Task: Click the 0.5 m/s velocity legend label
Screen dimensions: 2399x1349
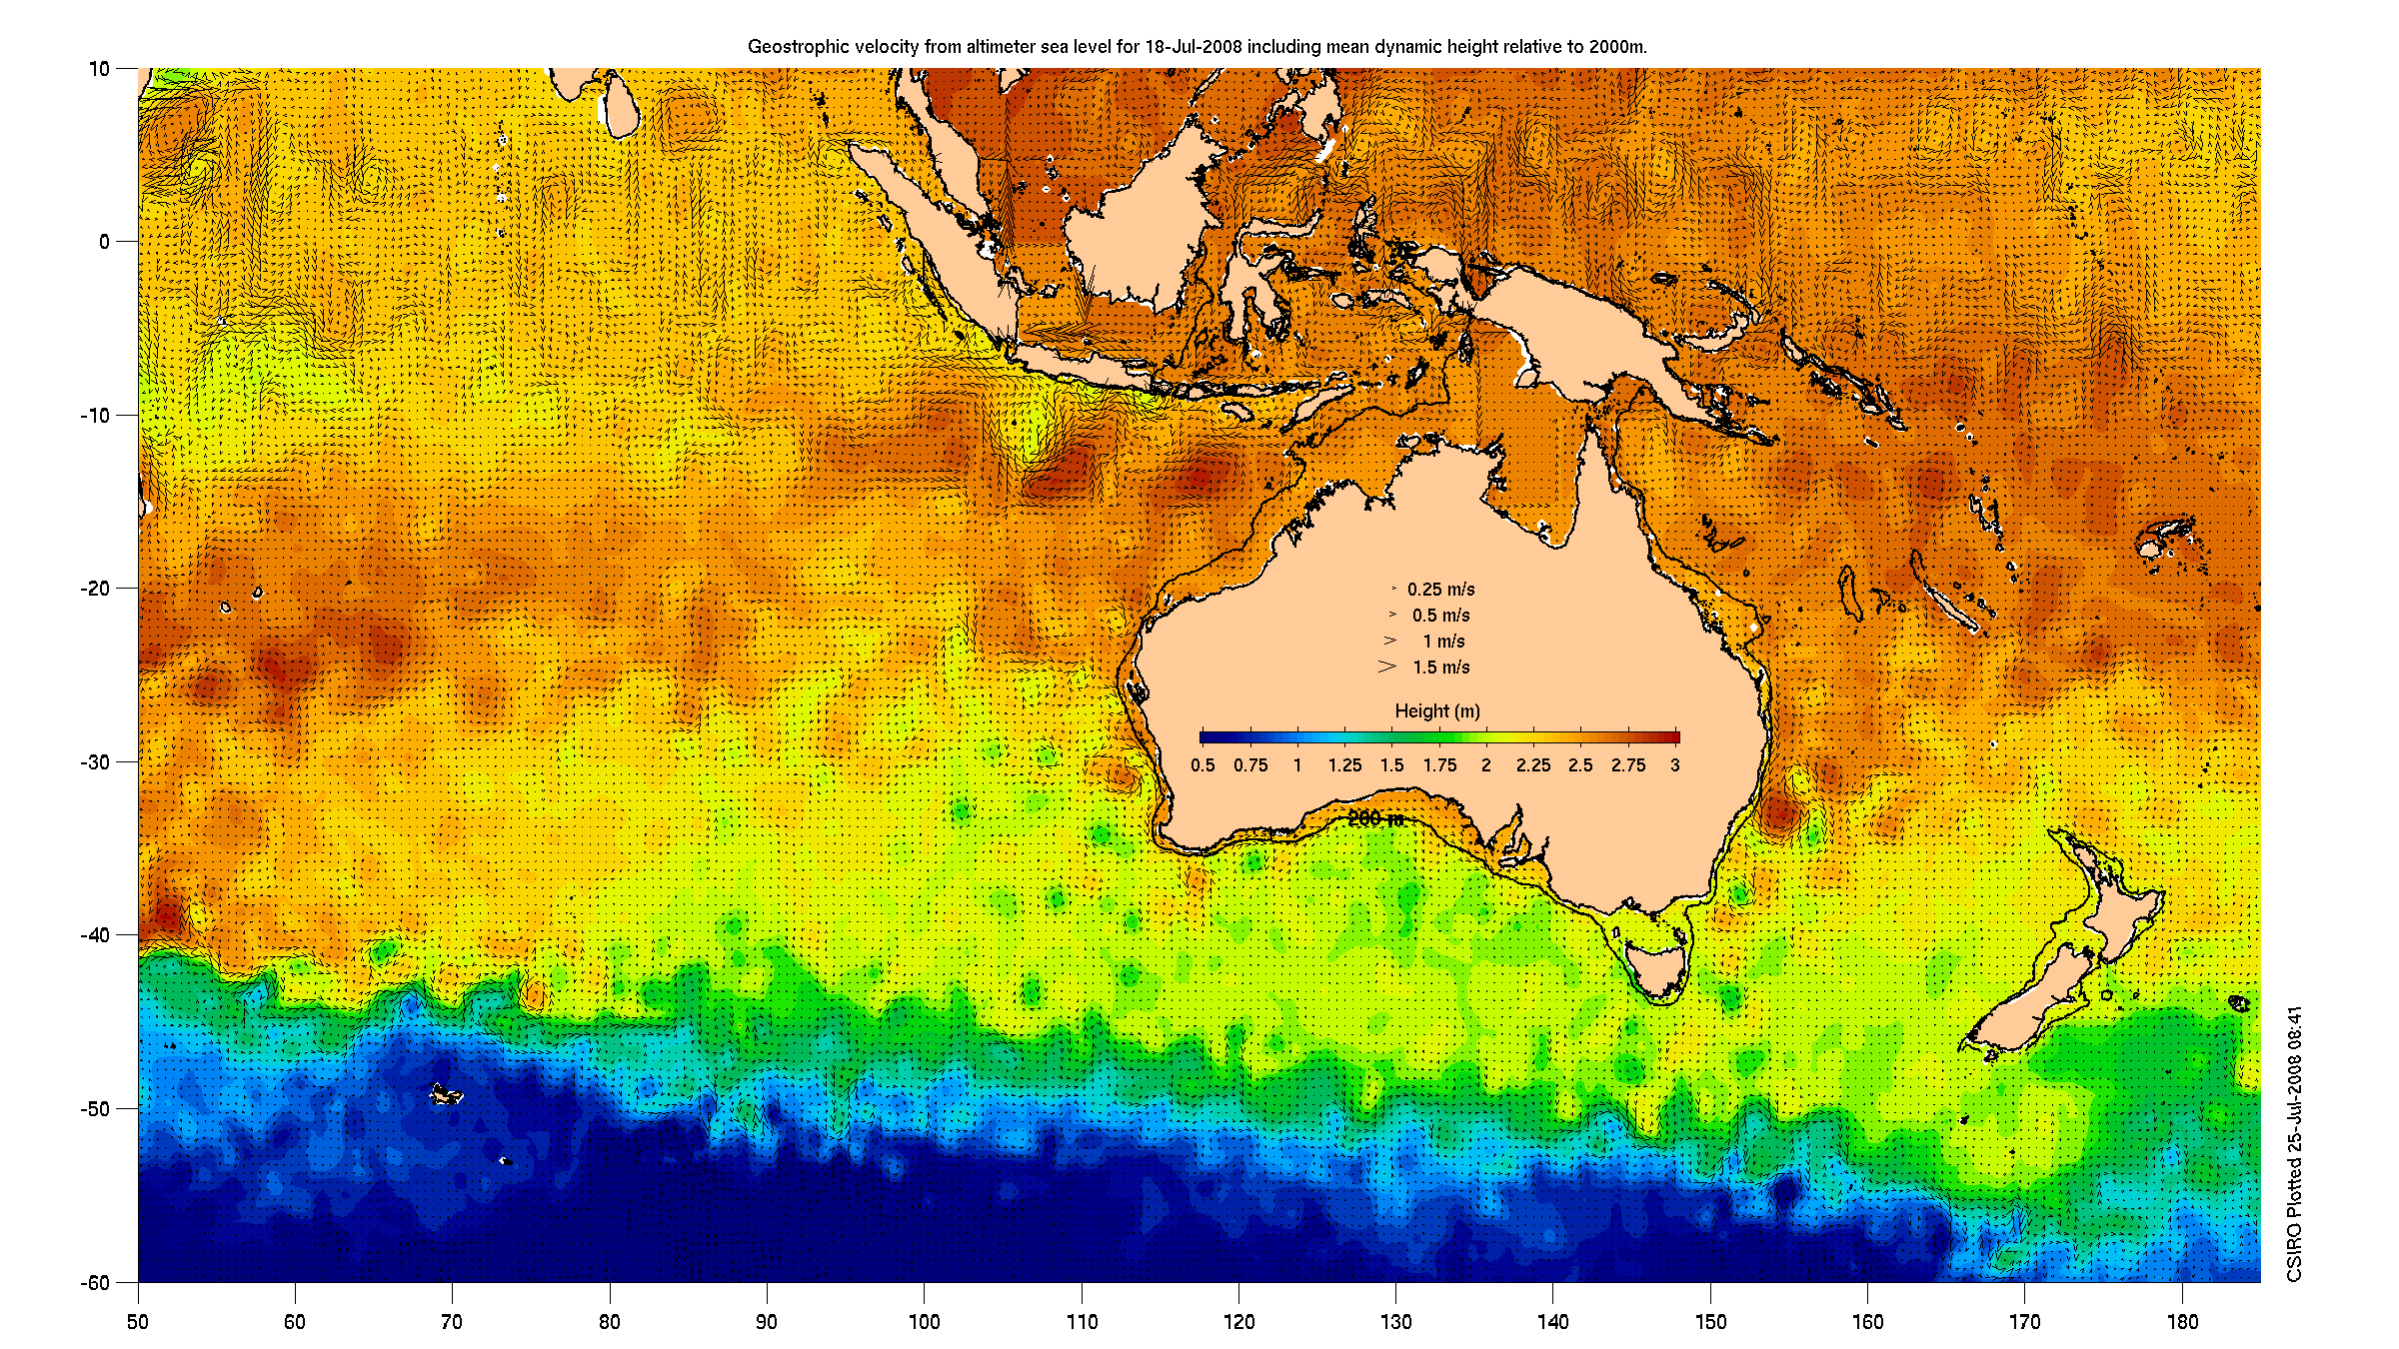Action: [1440, 616]
